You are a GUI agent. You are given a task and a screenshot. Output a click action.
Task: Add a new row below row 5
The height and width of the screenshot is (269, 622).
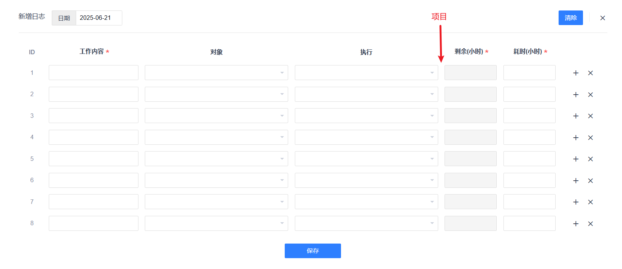click(x=576, y=159)
